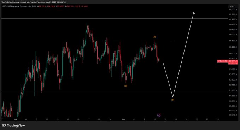Click the 66,800.0 price axis label
This screenshot has height=130, width=240.
coord(233,24)
